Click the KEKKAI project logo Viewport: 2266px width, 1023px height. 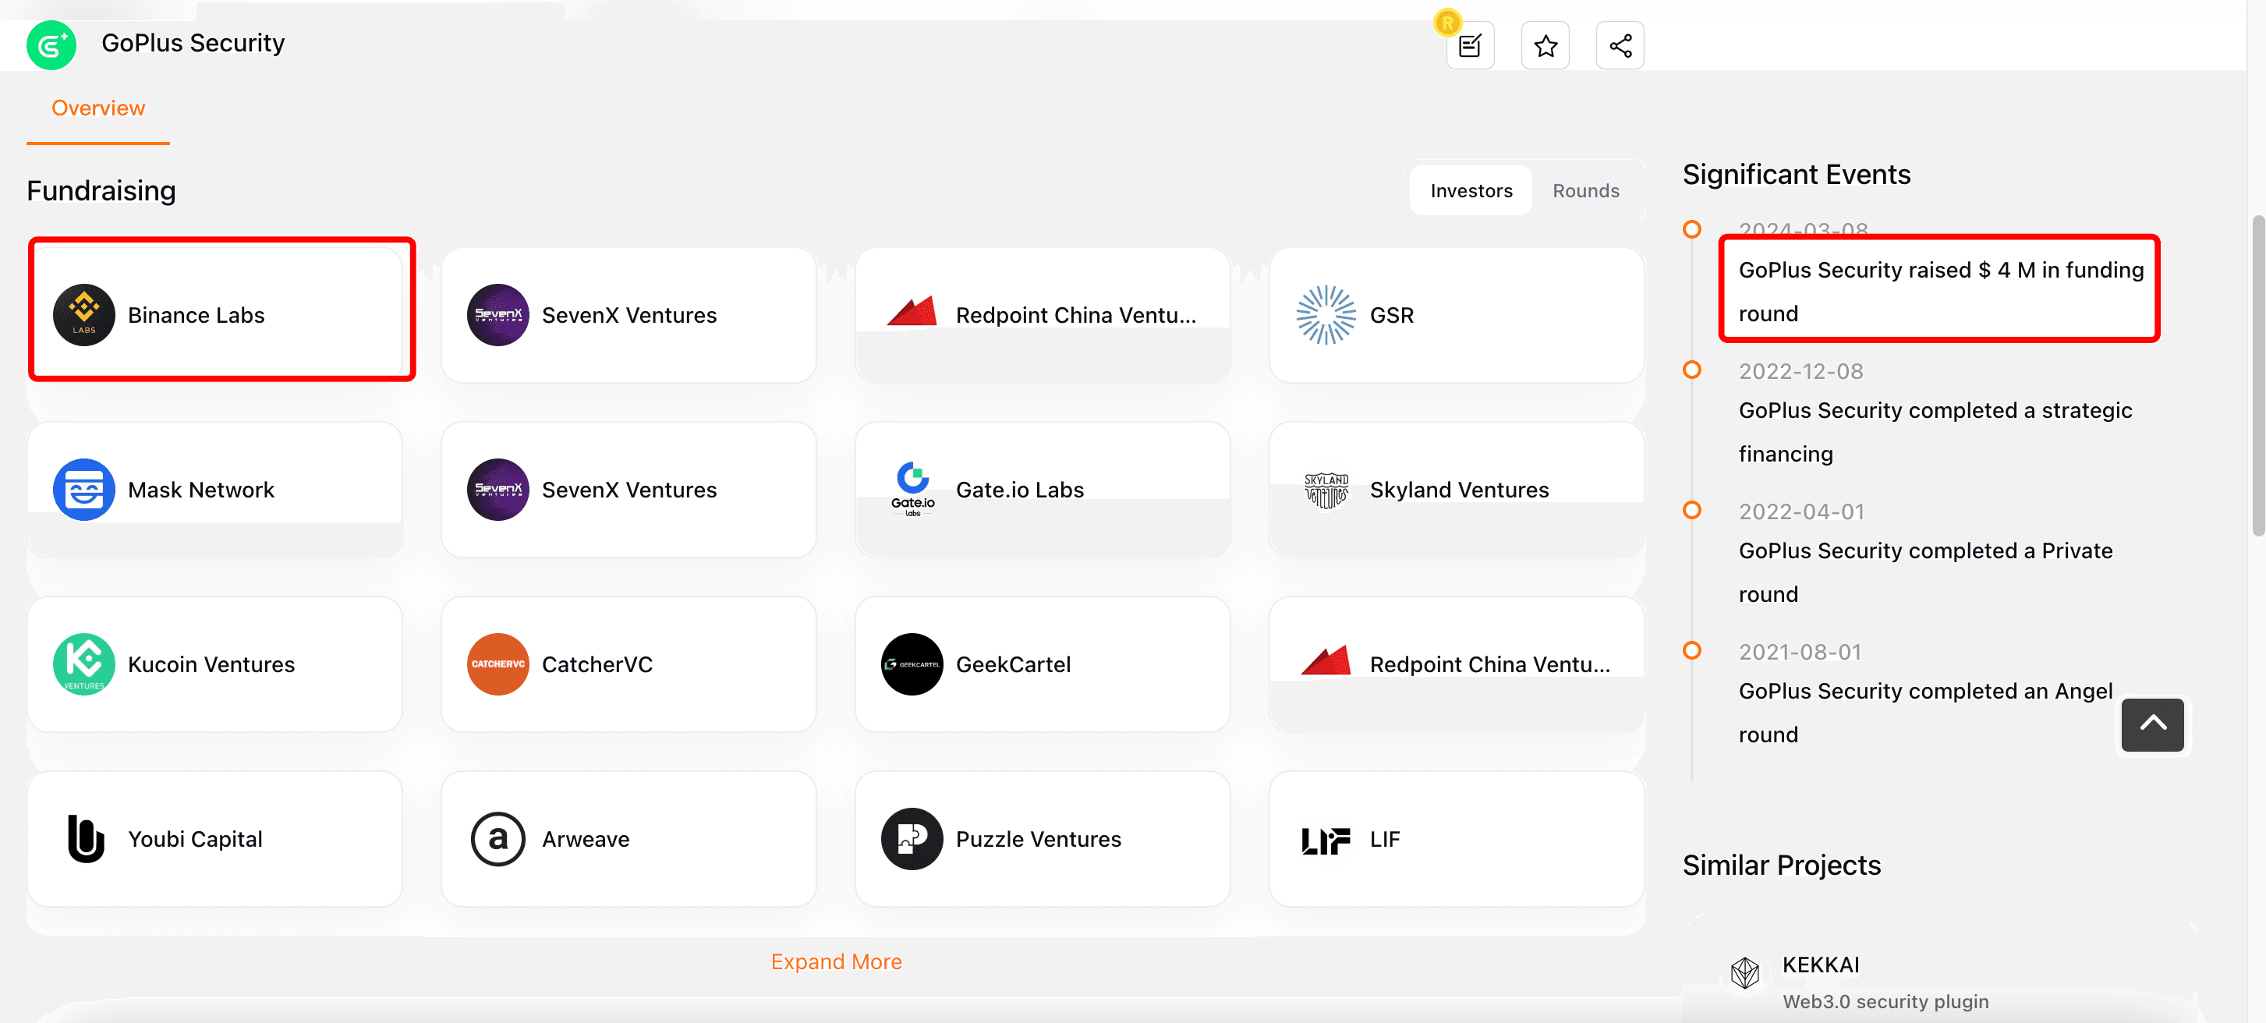pyautogui.click(x=1744, y=972)
